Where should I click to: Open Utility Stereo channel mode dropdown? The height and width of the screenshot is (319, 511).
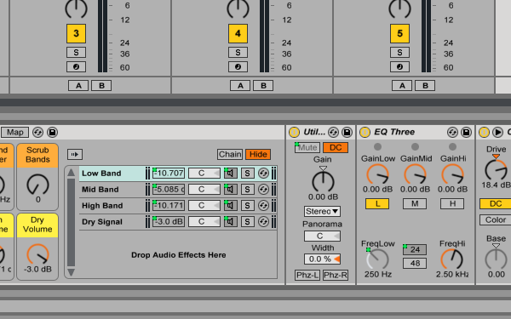(322, 211)
